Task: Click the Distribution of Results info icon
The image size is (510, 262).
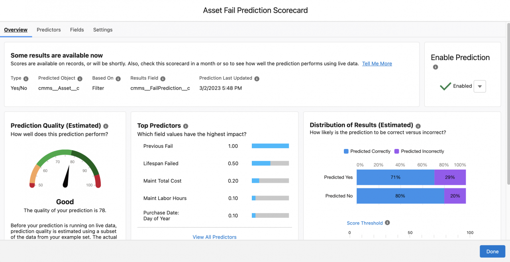Action: [418, 126]
